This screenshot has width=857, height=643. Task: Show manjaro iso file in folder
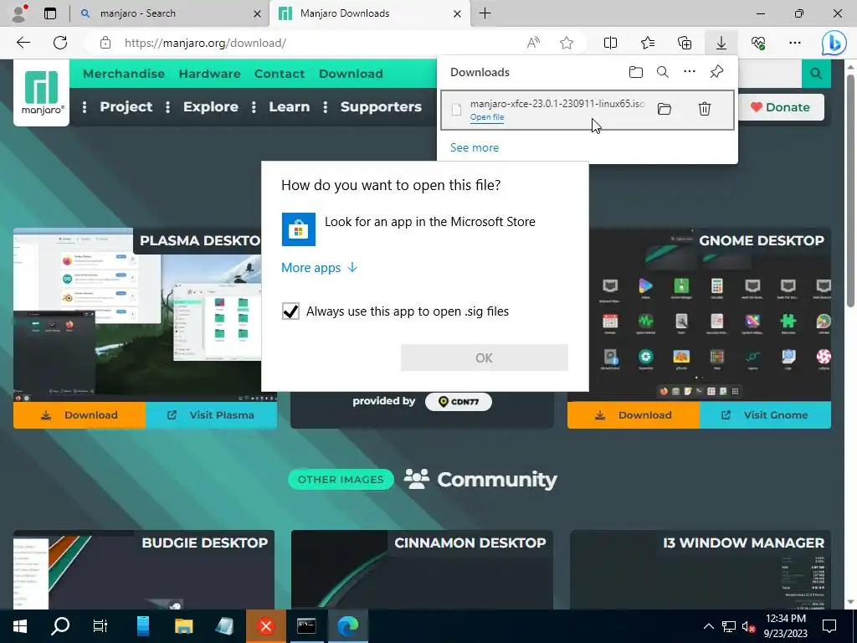(x=664, y=109)
